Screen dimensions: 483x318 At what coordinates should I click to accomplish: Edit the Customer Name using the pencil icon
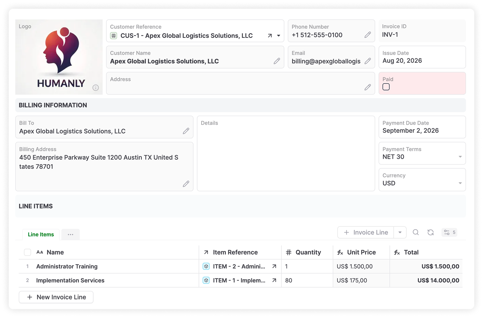[x=277, y=61]
